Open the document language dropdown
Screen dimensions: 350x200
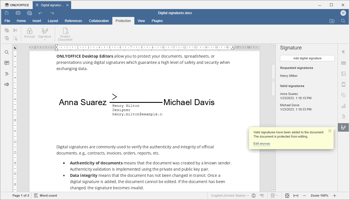coord(230,195)
